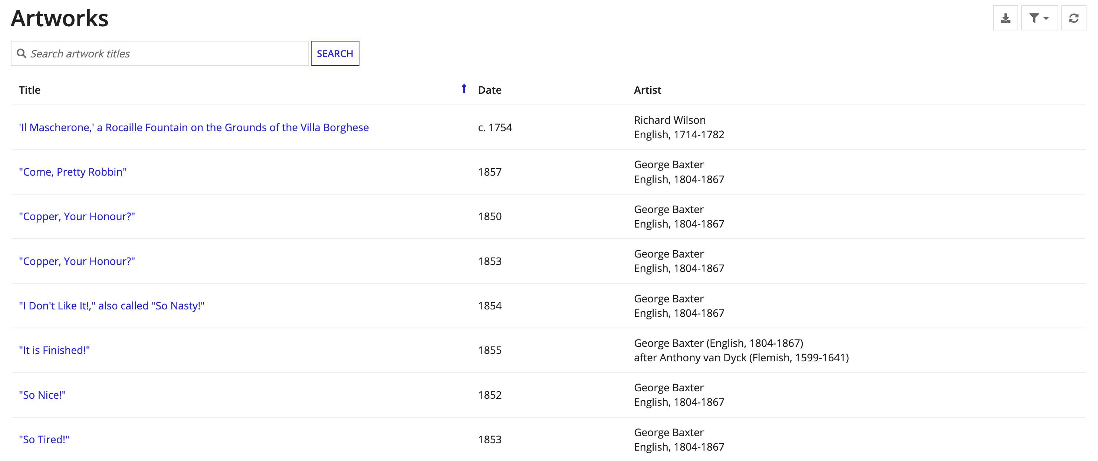This screenshot has height=461, width=1098.
Task: Open "Copper, Your Honour?" dated 1853
Action: pos(77,261)
